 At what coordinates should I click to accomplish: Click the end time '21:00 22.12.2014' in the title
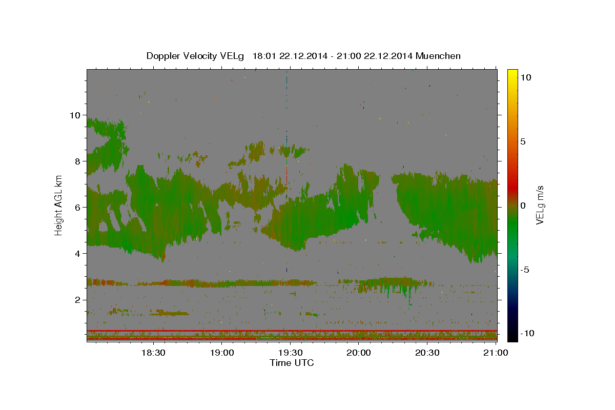(x=374, y=56)
